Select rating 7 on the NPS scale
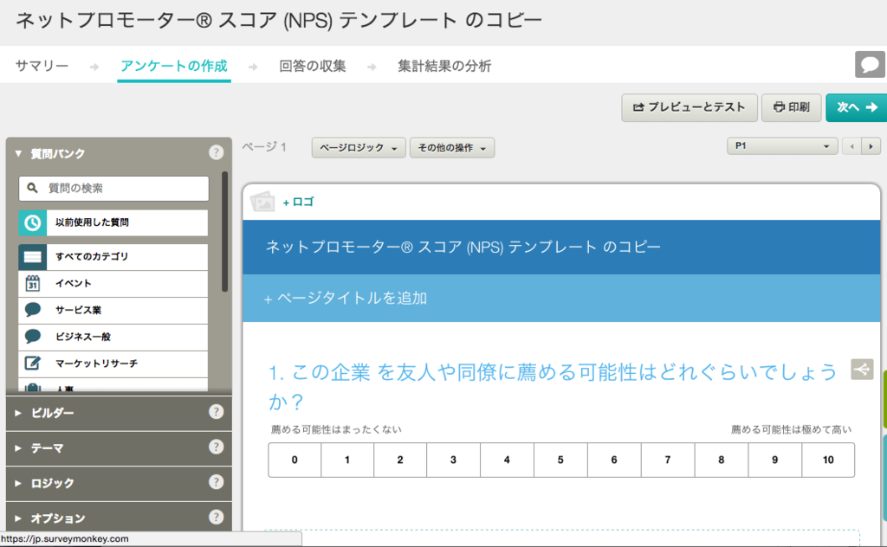The height and width of the screenshot is (547, 887). coord(668,460)
